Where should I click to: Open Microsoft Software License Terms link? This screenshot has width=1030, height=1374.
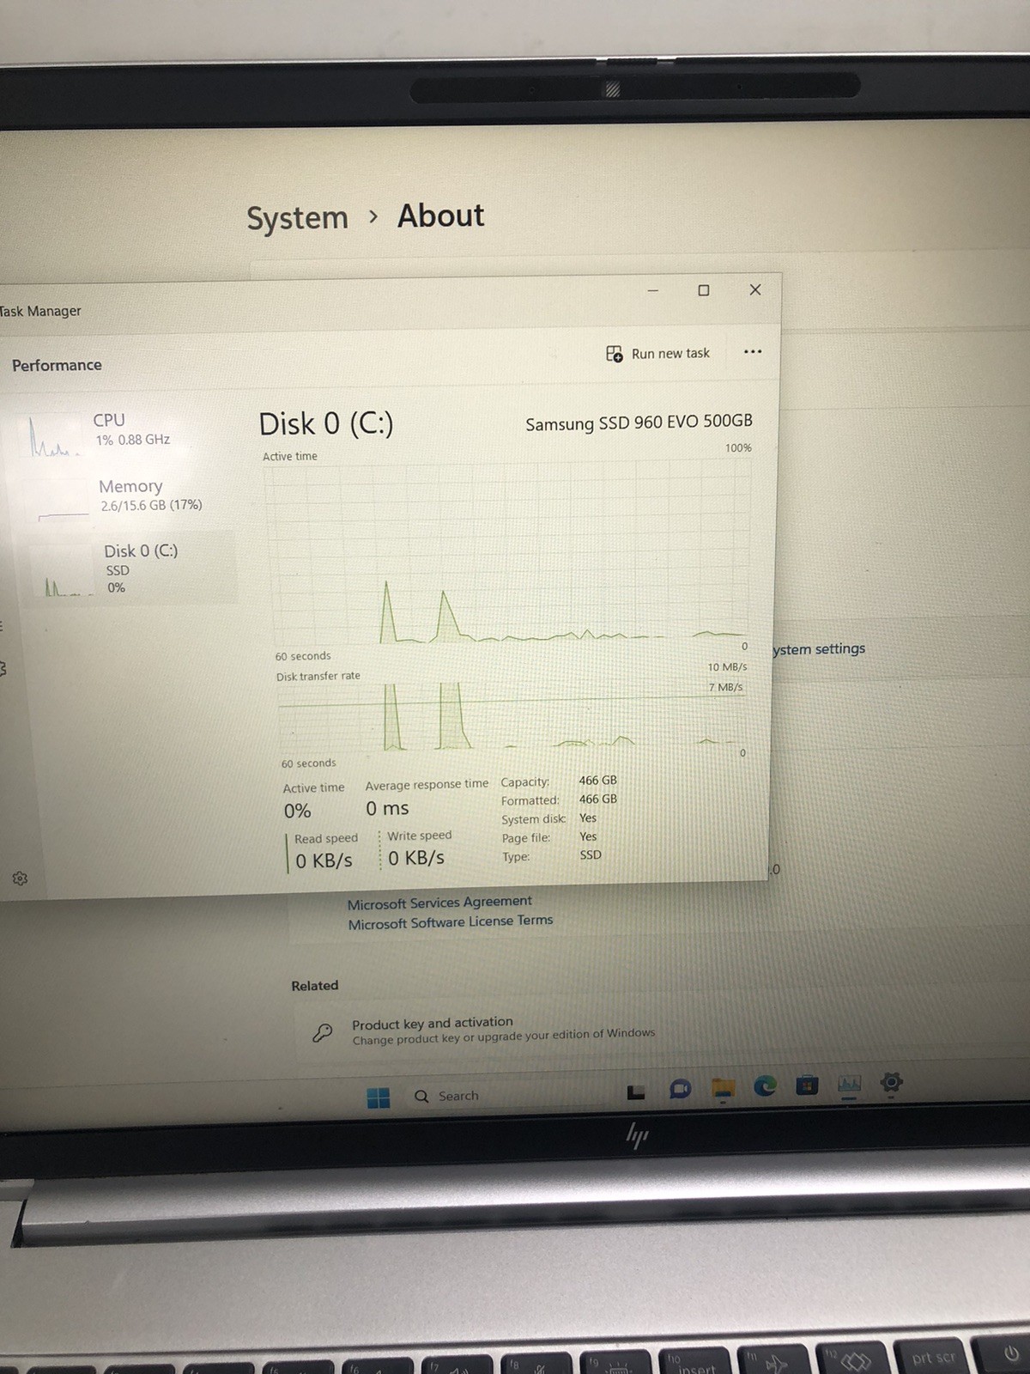point(451,922)
